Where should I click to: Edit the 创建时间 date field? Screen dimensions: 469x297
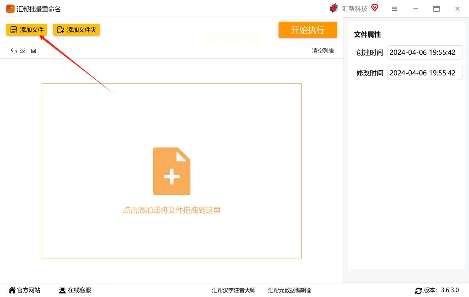pyautogui.click(x=425, y=52)
